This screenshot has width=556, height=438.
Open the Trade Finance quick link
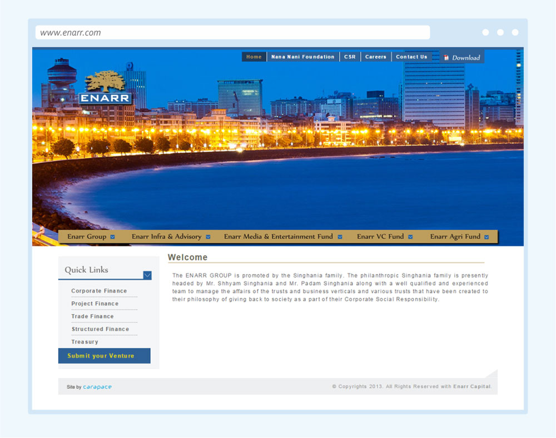click(x=92, y=316)
